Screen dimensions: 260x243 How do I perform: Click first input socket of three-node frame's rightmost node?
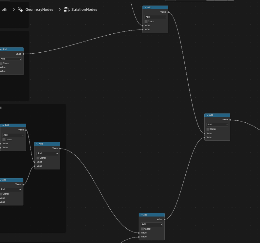pos(34,162)
